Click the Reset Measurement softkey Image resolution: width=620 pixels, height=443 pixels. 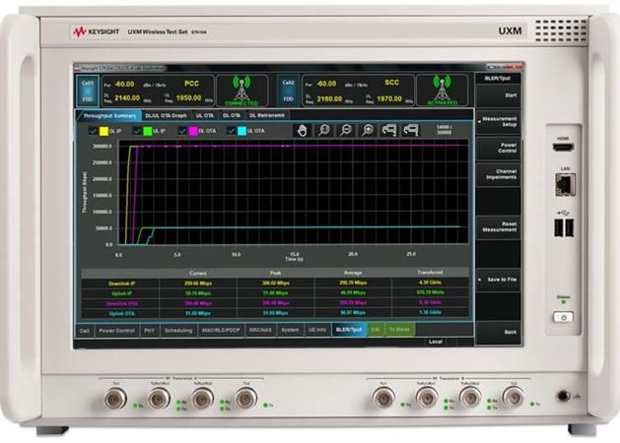(498, 227)
